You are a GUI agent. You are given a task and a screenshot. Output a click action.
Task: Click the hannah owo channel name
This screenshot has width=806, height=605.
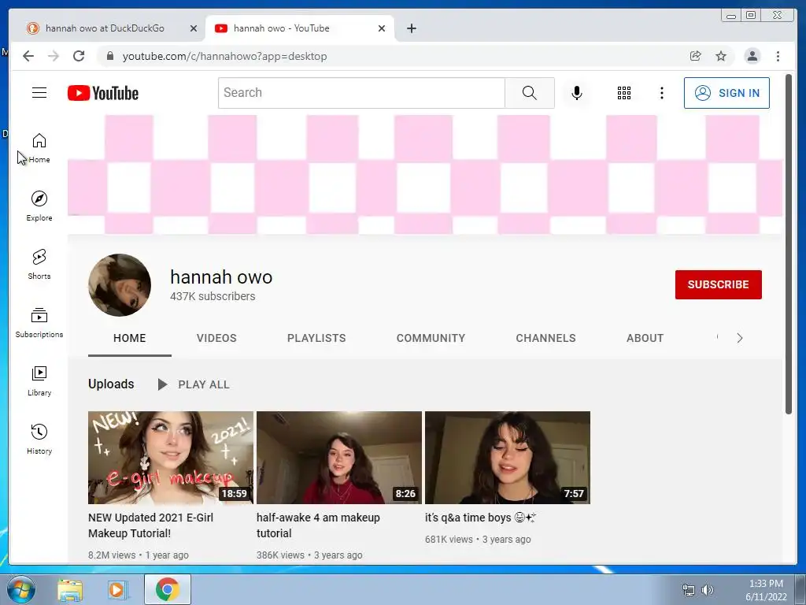pyautogui.click(x=221, y=277)
